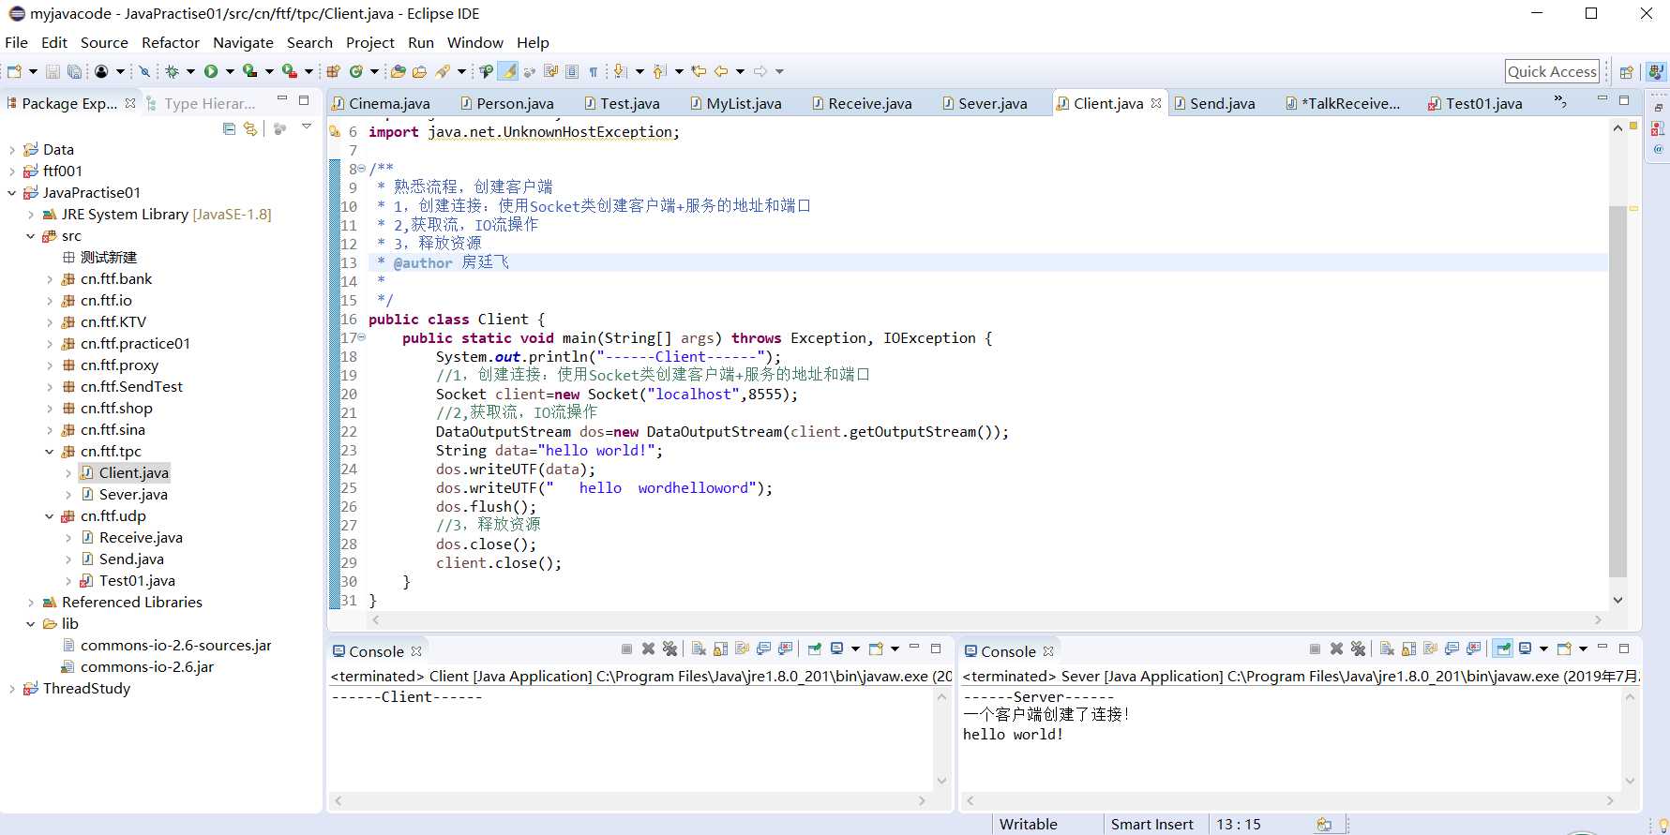Click Display Selected Console in Client console
1670x835 pixels.
[x=836, y=649]
